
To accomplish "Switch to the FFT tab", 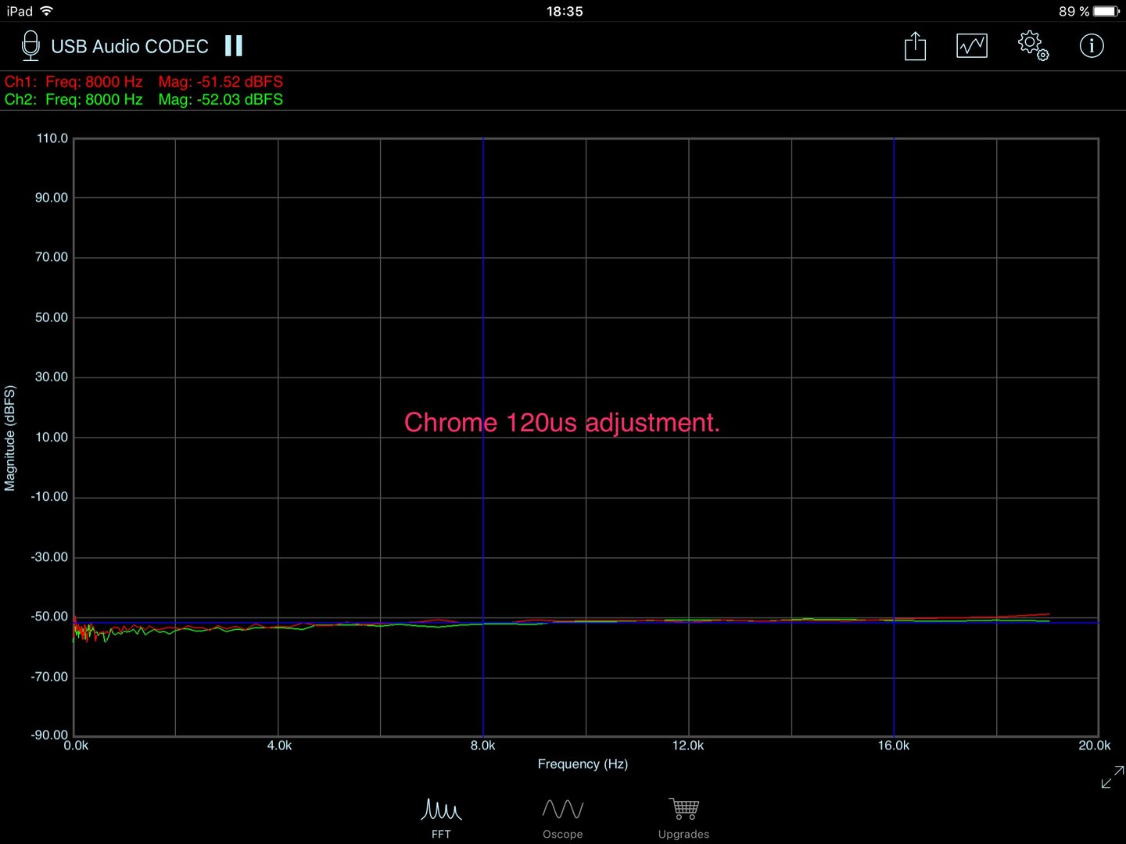I will [x=441, y=818].
